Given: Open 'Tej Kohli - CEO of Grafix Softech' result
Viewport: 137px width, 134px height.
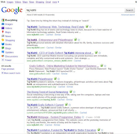Looking at the screenshot, I should click(60, 53).
